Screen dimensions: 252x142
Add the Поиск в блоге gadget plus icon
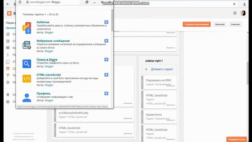(106, 60)
